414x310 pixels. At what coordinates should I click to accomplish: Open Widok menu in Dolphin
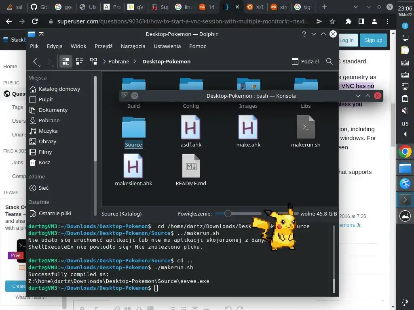coord(78,46)
